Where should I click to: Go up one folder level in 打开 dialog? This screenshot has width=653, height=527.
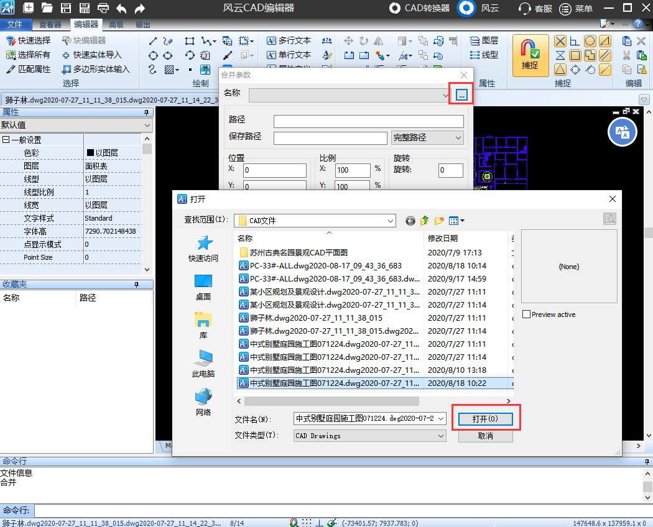click(x=424, y=221)
